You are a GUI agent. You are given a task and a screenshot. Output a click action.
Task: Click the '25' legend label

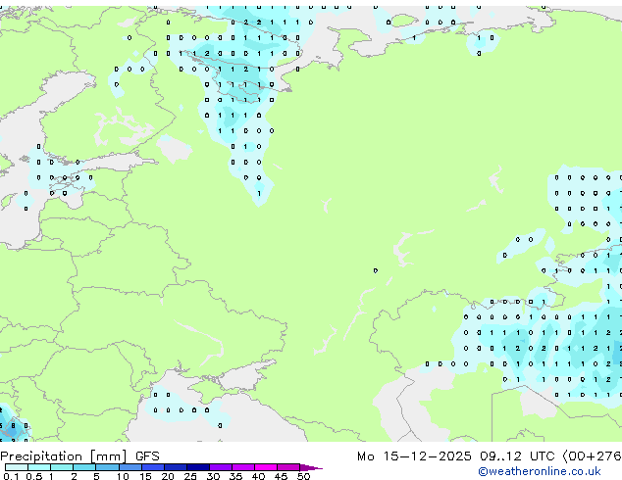pyautogui.click(x=190, y=476)
